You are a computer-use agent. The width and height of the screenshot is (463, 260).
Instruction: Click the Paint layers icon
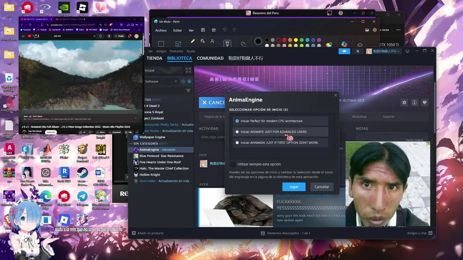[x=360, y=45]
